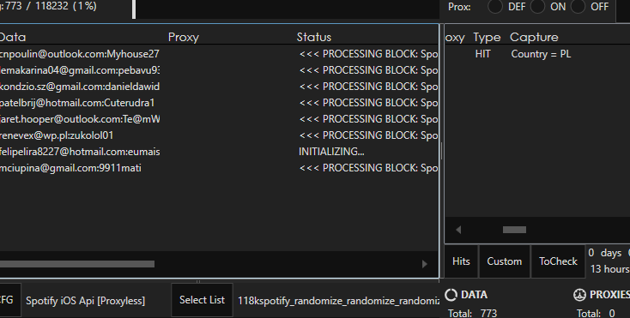
Task: Click the hits panel horizontal scrollbar thumb
Action: (514, 230)
